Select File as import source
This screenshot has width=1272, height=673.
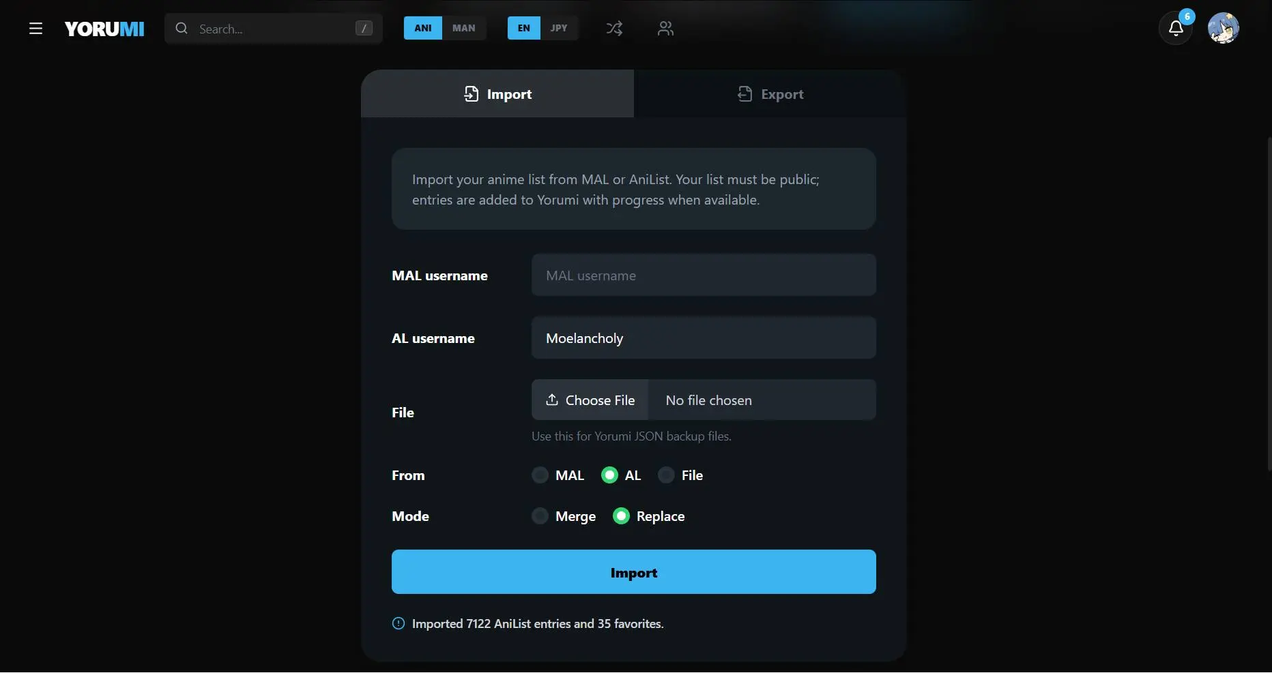(x=666, y=475)
